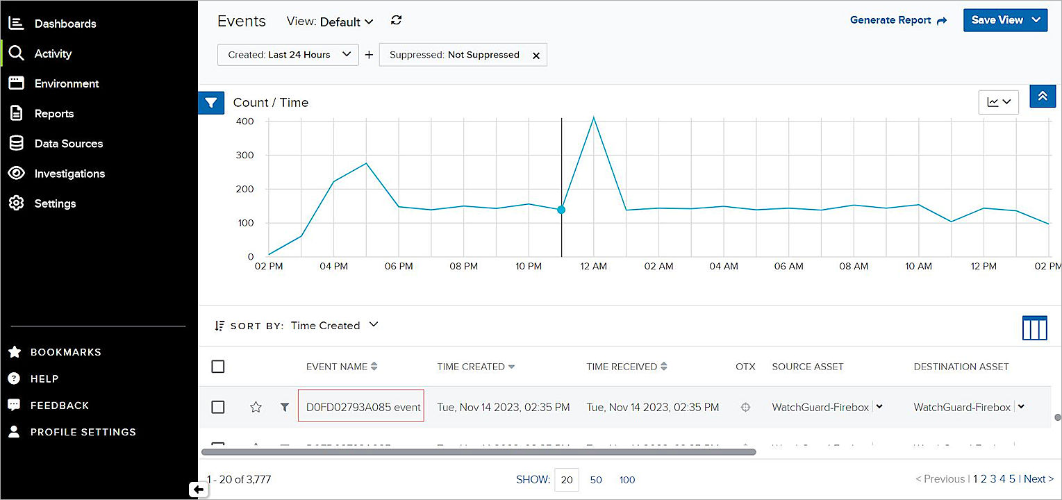
Task: Remove the Not Suppressed filter
Action: coord(536,56)
